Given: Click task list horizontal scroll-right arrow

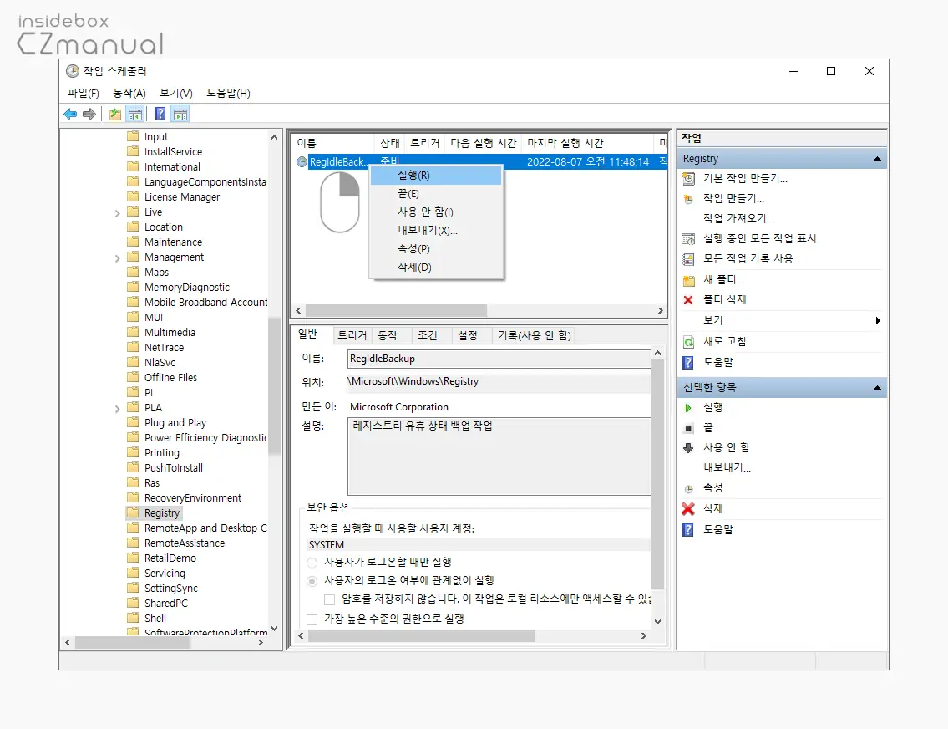Looking at the screenshot, I should point(660,310).
